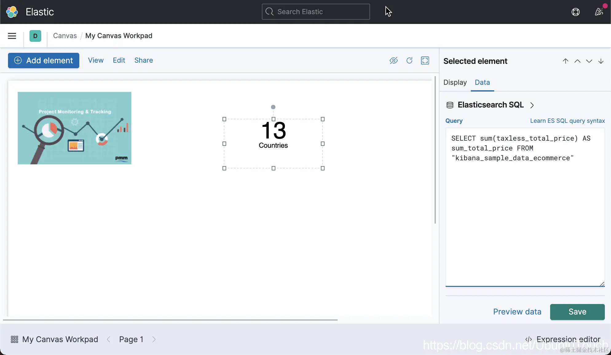Open the newsfeed notifications icon
Image resolution: width=611 pixels, height=355 pixels.
pos(599,12)
